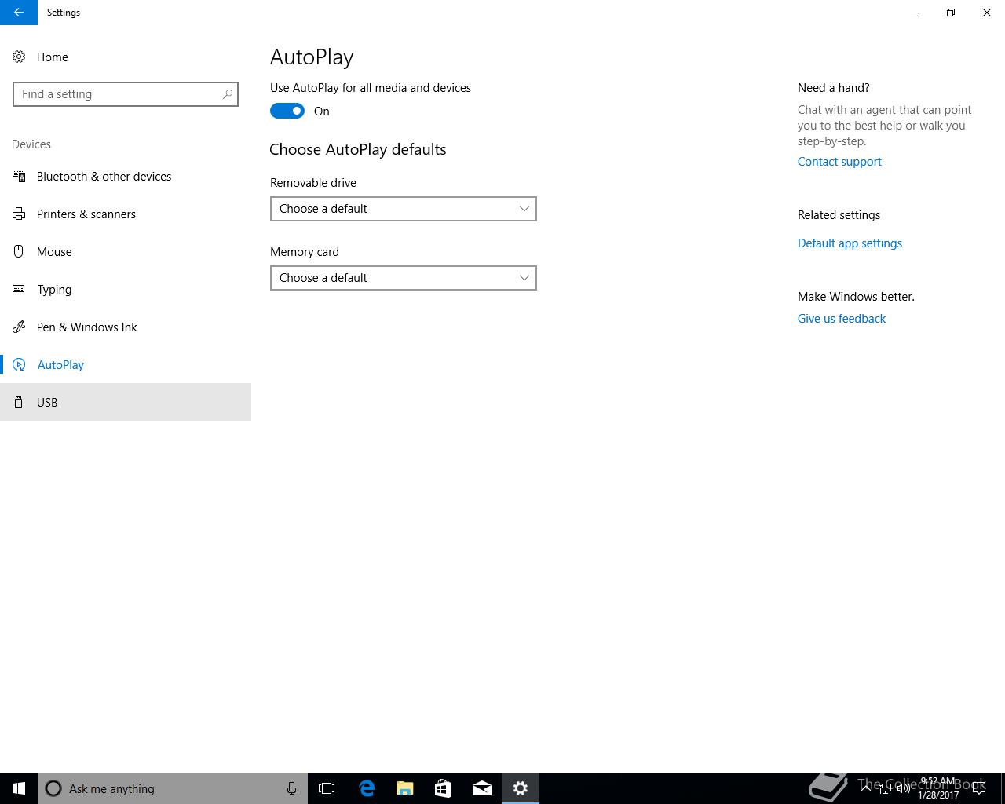Image resolution: width=1005 pixels, height=804 pixels.
Task: Open File Explorer from the taskbar
Action: (404, 788)
